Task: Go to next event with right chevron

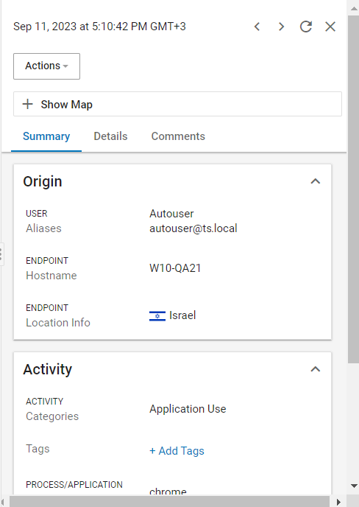Action: pyautogui.click(x=281, y=27)
